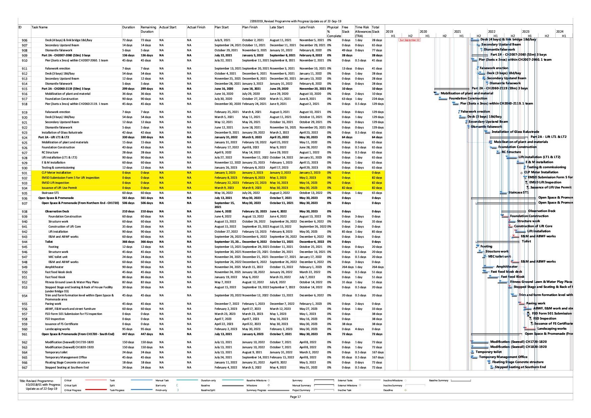Image resolution: width=591 pixels, height=418 pixels.
Task: Select 'Temporary toilet' Gantt bar label
Action: point(489,352)
